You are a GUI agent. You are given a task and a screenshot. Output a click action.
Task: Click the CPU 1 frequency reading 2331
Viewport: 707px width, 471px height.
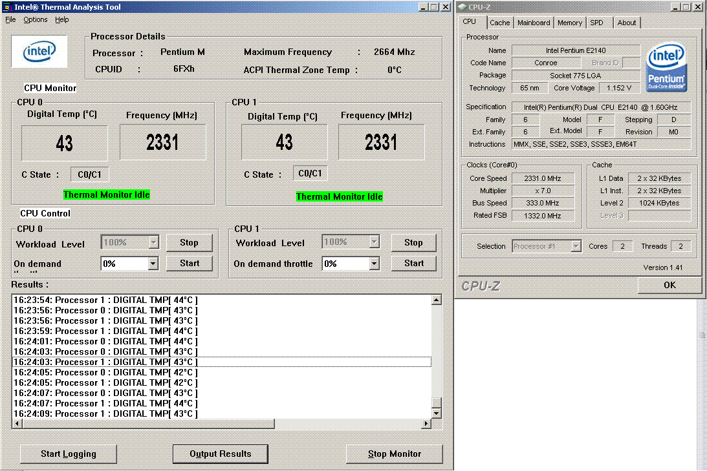point(381,142)
